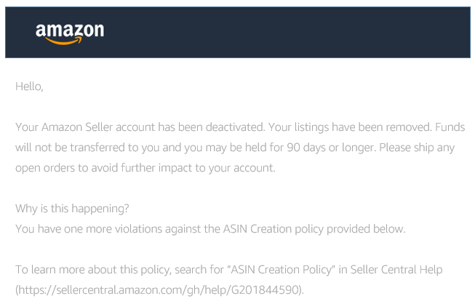Viewport: 475px width, 301px height.
Task: Click the word "deactivated" in first sentence
Action: (x=236, y=127)
